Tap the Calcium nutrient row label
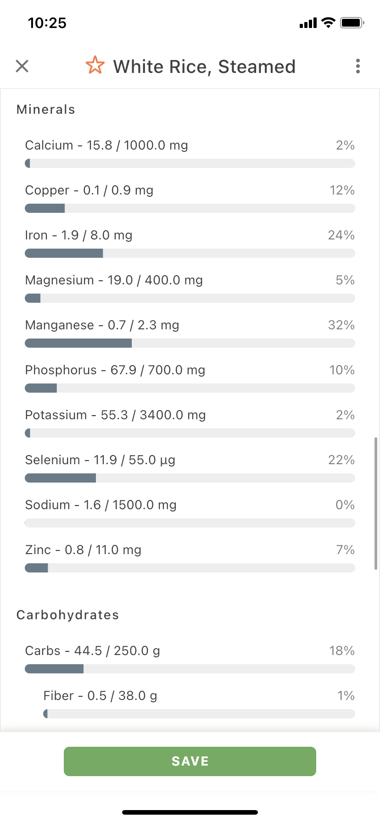 click(x=106, y=145)
